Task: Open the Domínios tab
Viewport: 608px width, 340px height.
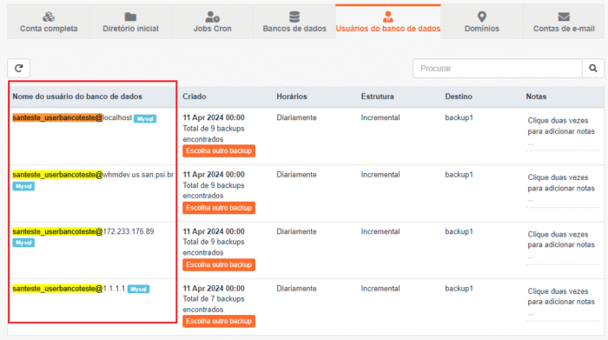Action: 481,22
